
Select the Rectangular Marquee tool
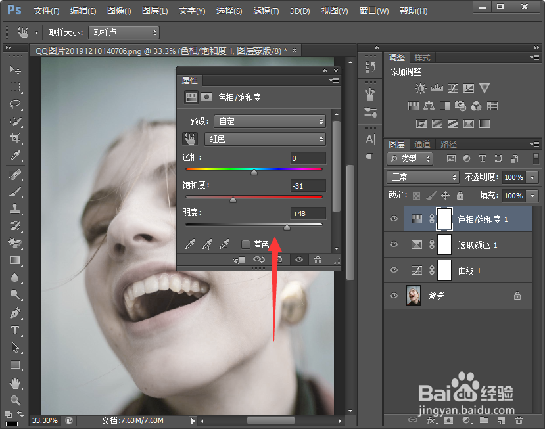point(15,87)
